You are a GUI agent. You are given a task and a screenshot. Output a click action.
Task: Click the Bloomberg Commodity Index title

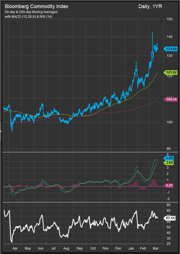[36, 6]
